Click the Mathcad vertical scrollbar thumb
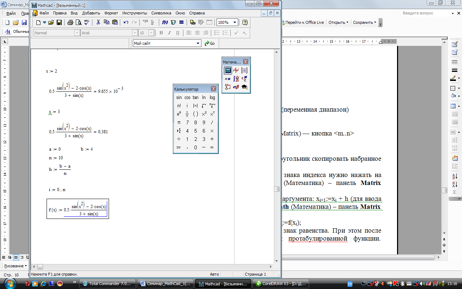The image size is (462, 289). point(277,189)
